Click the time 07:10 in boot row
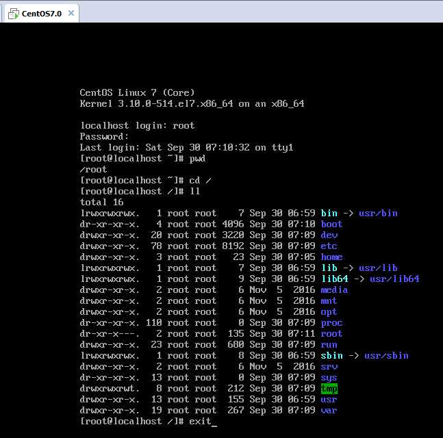This screenshot has height=438, width=443. coord(301,224)
